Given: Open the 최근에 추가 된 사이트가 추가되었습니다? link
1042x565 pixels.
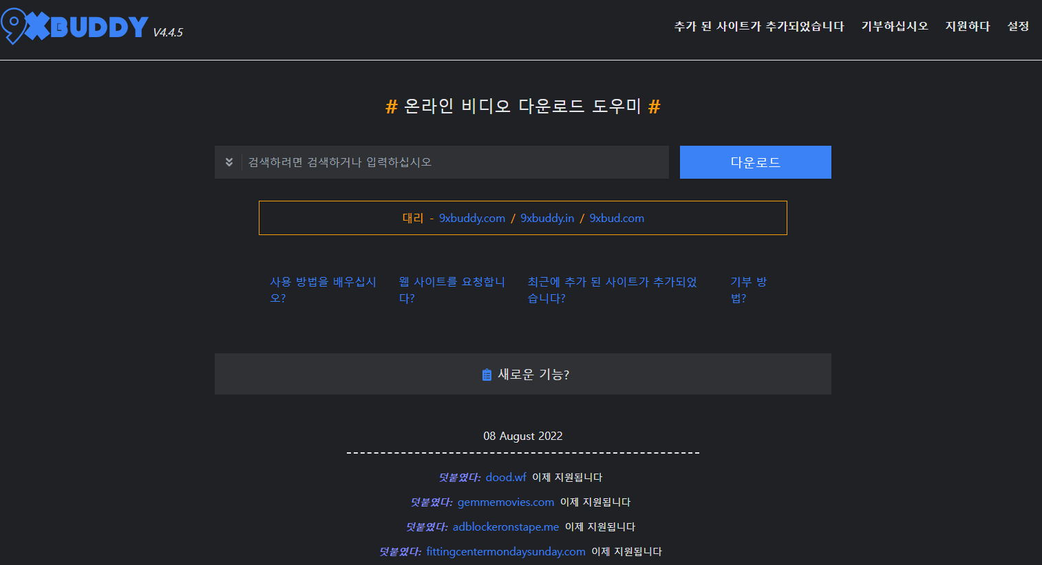Looking at the screenshot, I should point(613,290).
